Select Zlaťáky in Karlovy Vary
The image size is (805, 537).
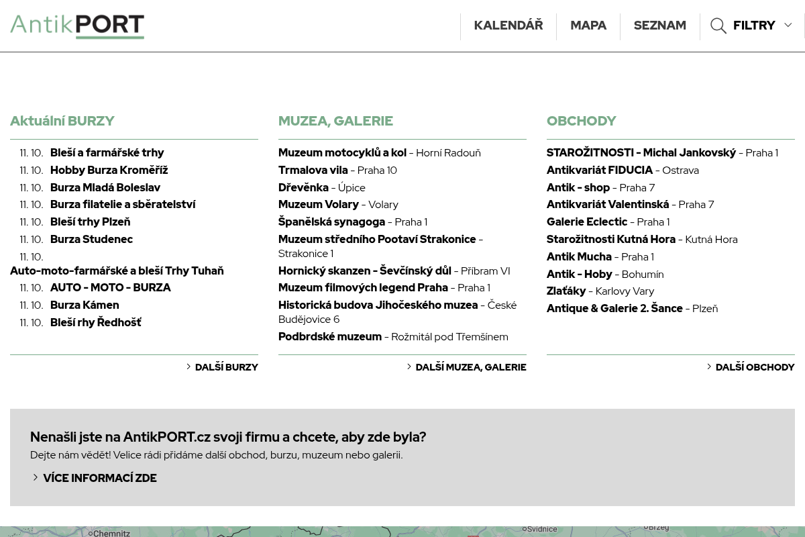tap(566, 291)
